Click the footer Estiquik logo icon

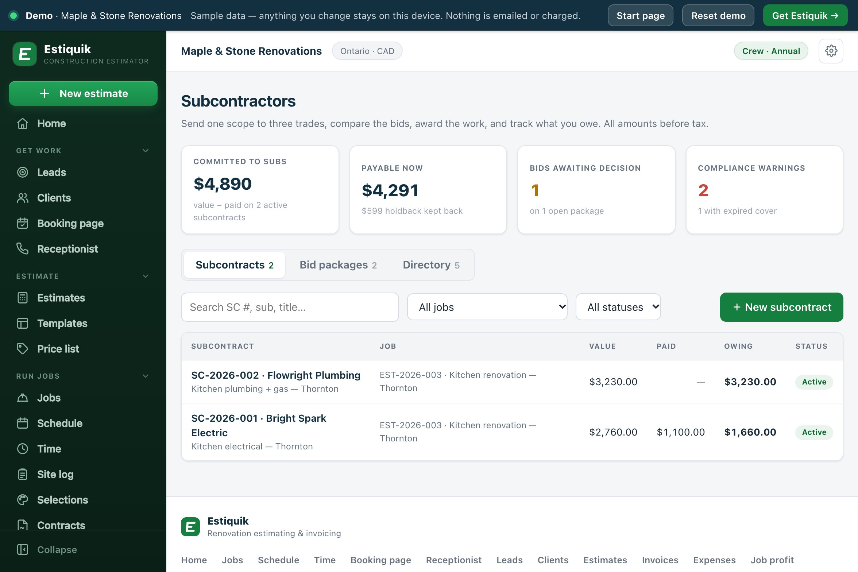[x=190, y=527]
